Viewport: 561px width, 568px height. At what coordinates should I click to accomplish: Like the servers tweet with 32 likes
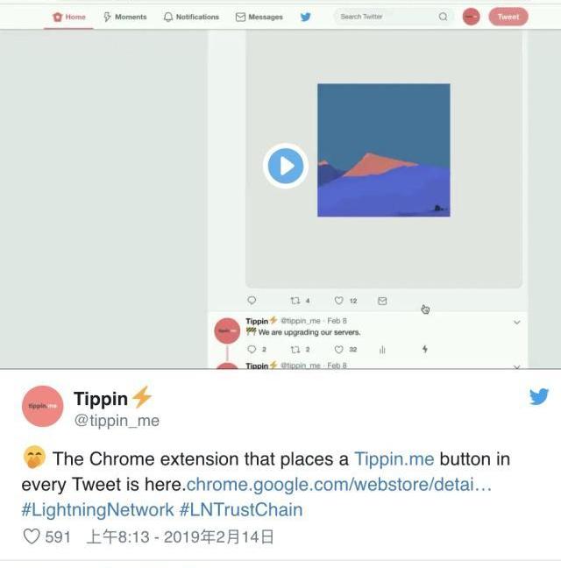pos(338,349)
